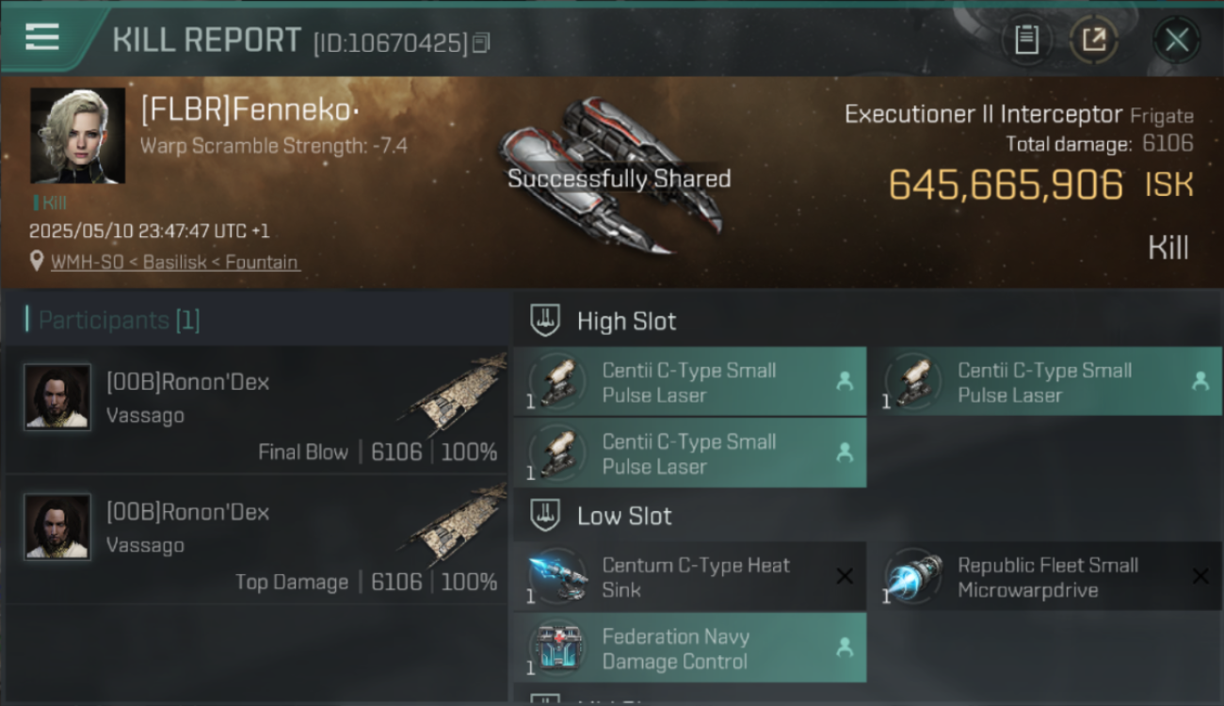Select Federation Navy Damage Control module
The width and height of the screenshot is (1224, 706).
click(690, 649)
